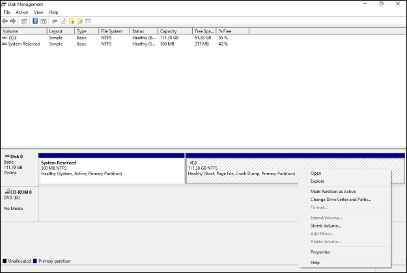This screenshot has width=407, height=273.
Task: Select Change Drive Letter and Paths
Action: point(344,200)
